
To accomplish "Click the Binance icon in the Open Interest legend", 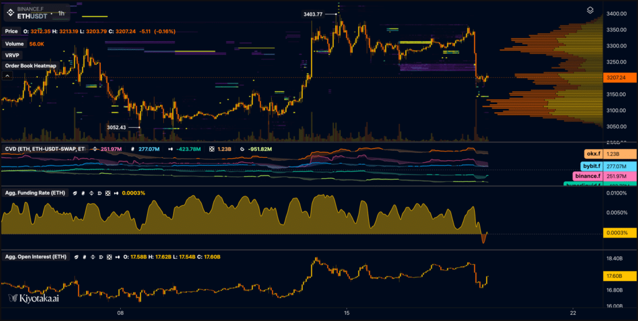I will [x=93, y=257].
